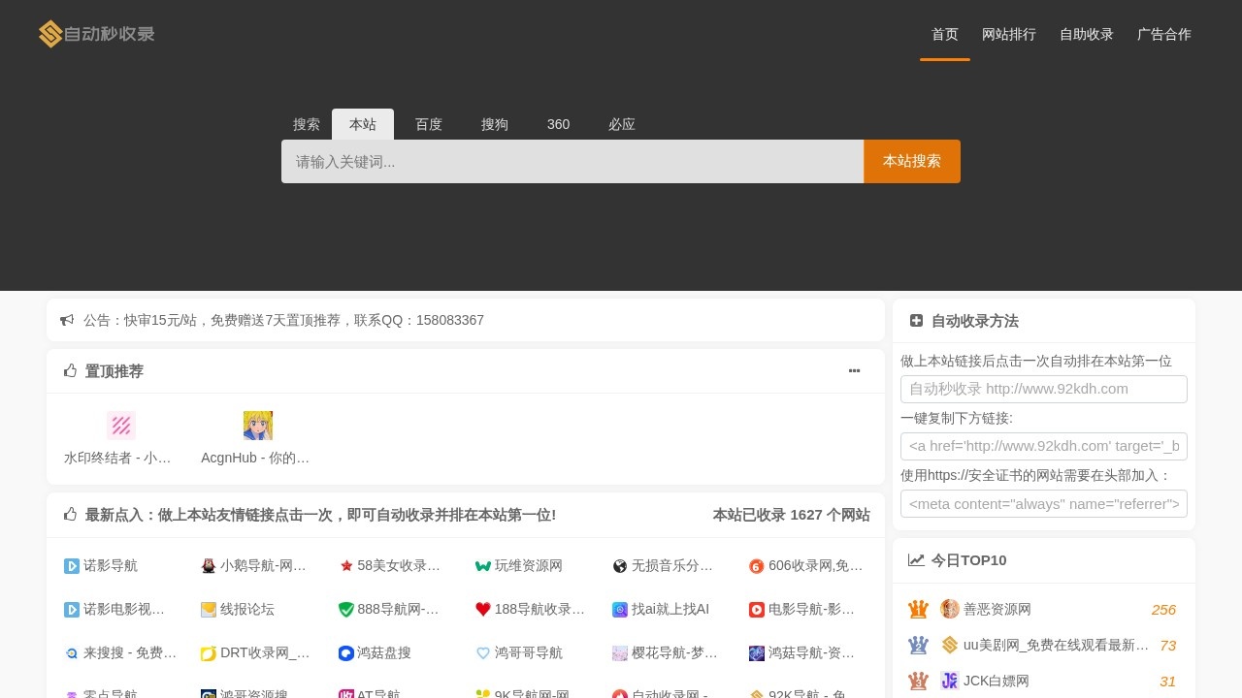Click the 水印终结者 site icon
Viewport: 1242px width, 698px height.
click(121, 426)
